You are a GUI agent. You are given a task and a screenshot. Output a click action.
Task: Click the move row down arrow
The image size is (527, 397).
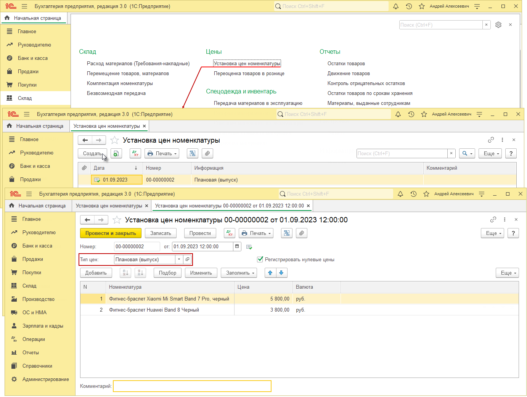click(281, 273)
